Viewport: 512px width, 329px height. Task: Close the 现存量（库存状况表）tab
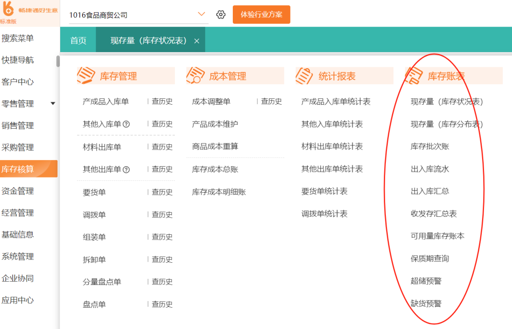pyautogui.click(x=197, y=41)
